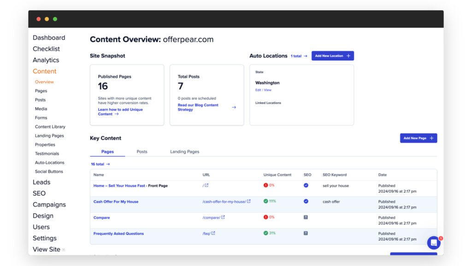Open Design in the sidebar

click(x=43, y=216)
